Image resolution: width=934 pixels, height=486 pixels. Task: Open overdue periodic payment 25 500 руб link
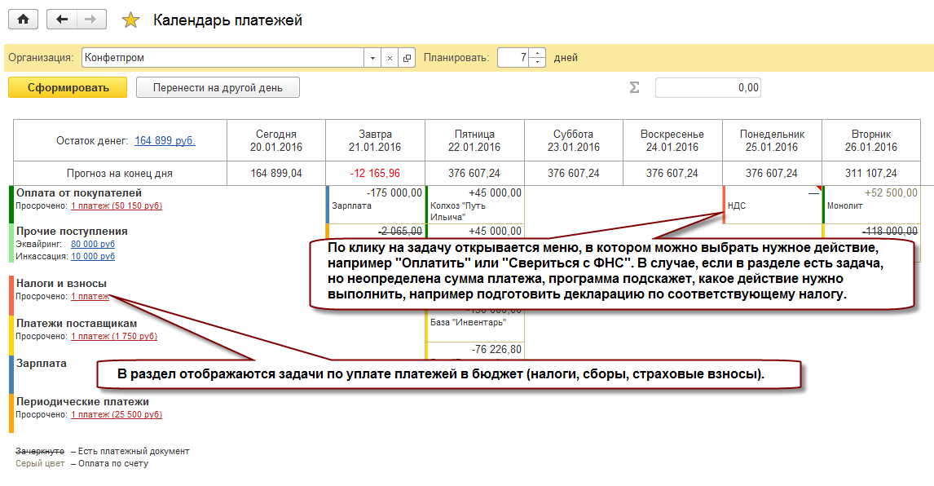(x=117, y=414)
